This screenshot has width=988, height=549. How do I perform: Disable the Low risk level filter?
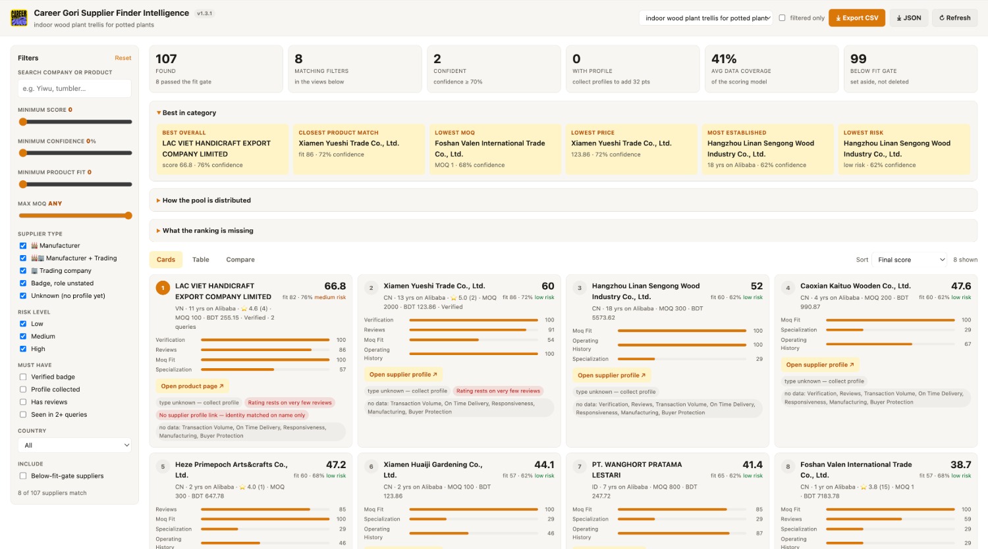coord(23,323)
